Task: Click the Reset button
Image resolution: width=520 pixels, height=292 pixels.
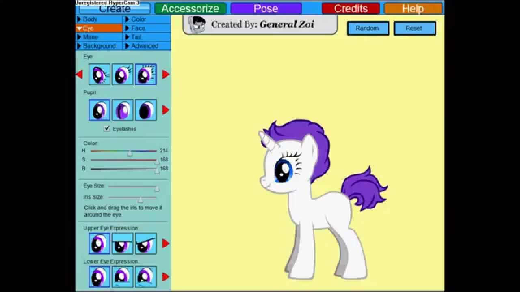Action: coord(414,28)
